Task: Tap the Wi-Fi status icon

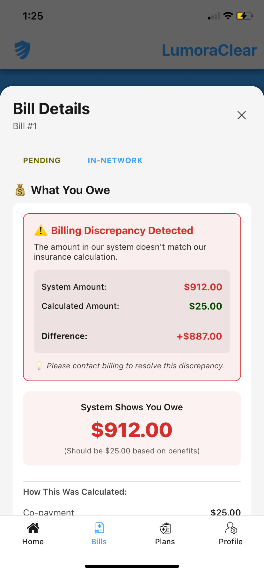Action: tap(228, 16)
